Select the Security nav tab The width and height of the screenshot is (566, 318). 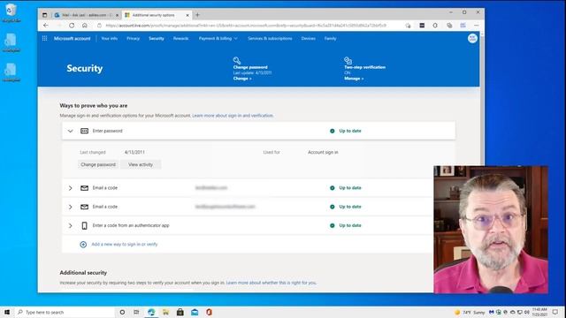click(x=157, y=38)
